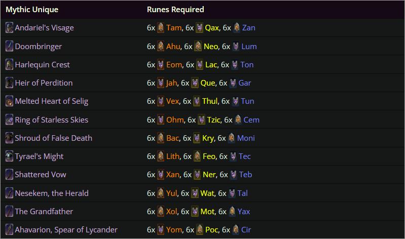Open The Grandfather item link
Viewport: 405px width, 239px height.
(x=44, y=212)
